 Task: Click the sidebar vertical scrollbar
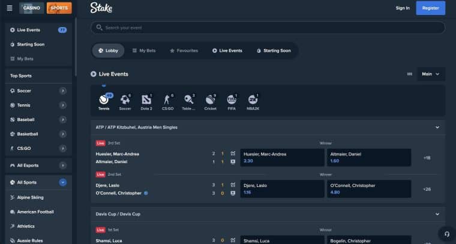(x=76, y=47)
